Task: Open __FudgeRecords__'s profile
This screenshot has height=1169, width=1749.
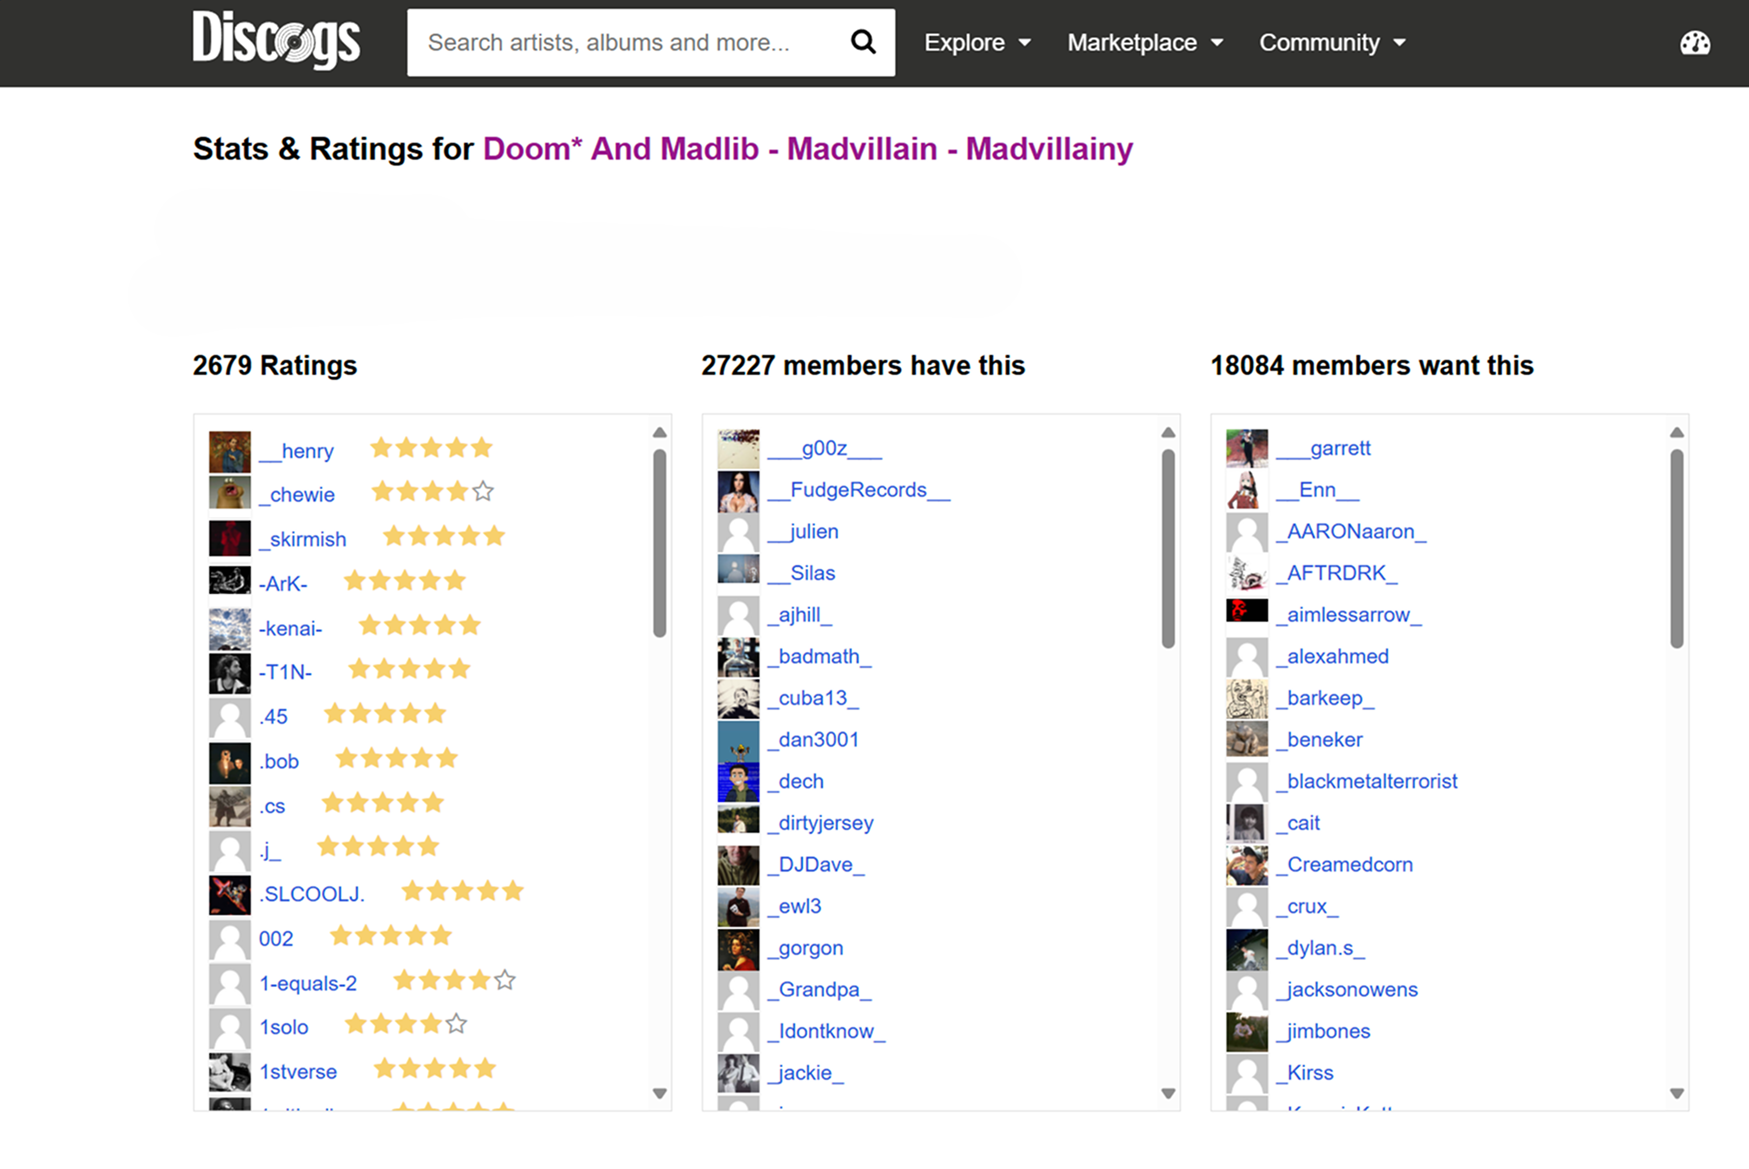Action: [858, 490]
